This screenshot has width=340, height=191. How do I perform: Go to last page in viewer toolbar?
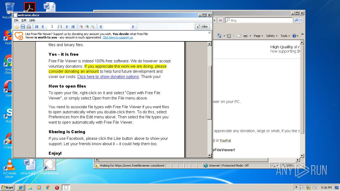[x=73, y=27]
